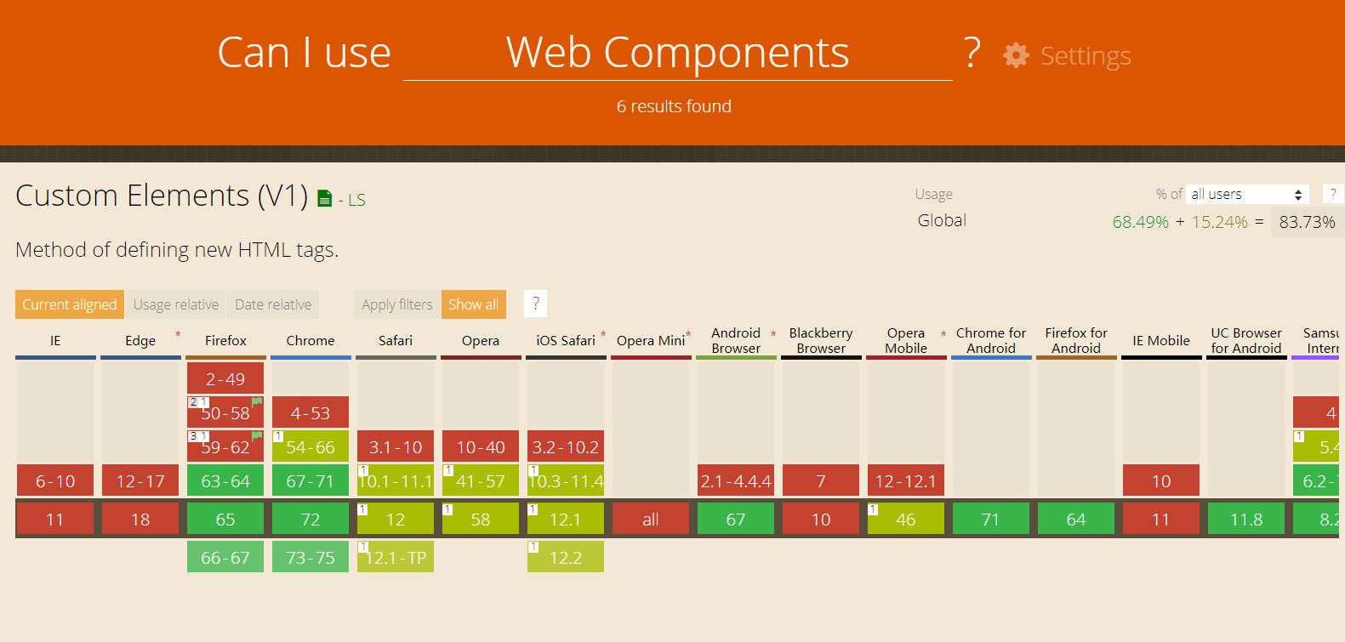Click the Chrome for Android column header
Screen dimensions: 1345x642
991,340
